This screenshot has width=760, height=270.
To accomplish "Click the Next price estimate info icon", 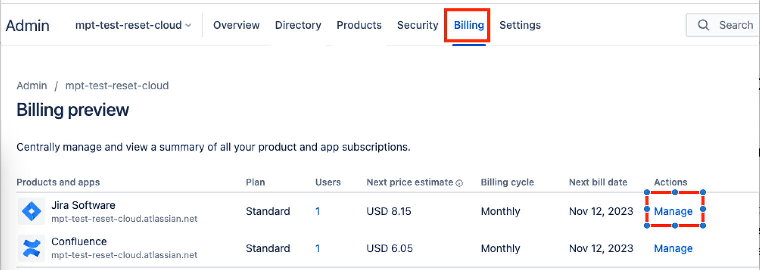I will [459, 183].
